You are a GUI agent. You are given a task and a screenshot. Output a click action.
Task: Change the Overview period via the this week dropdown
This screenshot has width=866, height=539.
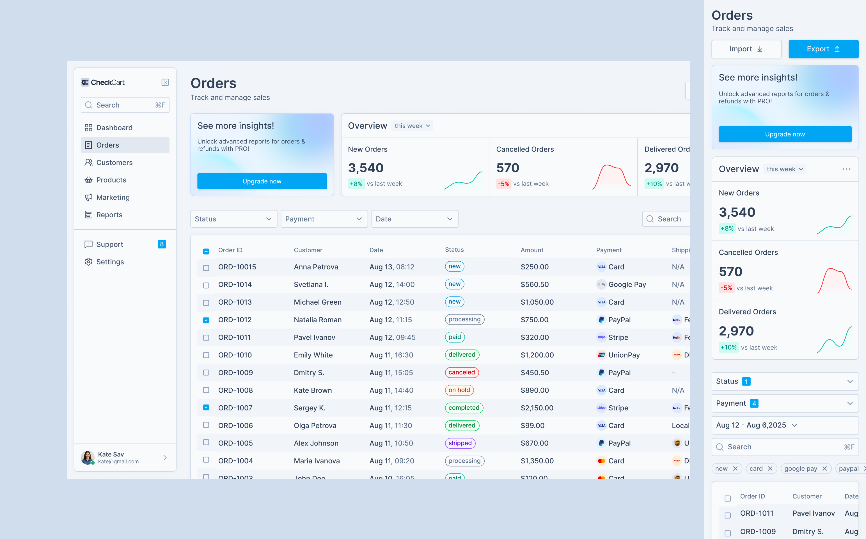point(412,125)
